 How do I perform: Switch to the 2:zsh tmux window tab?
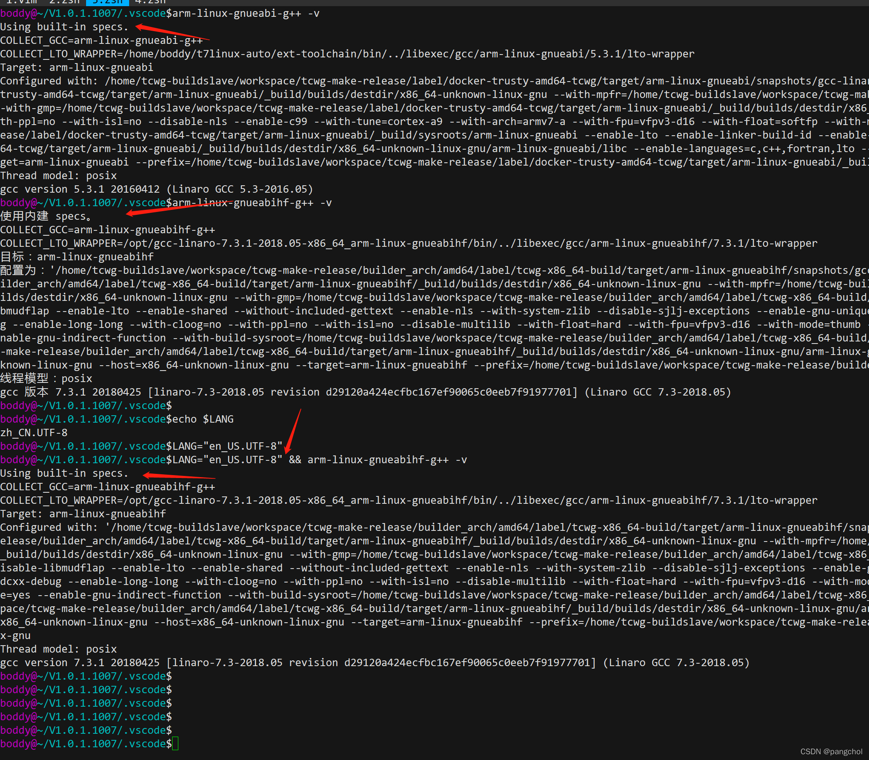pos(64,2)
